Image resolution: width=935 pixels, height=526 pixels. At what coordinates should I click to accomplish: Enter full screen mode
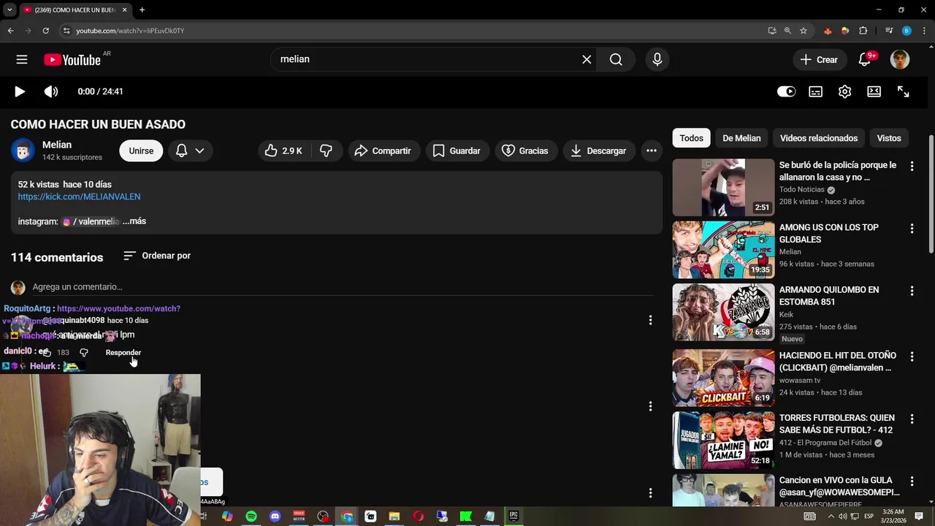pos(903,91)
